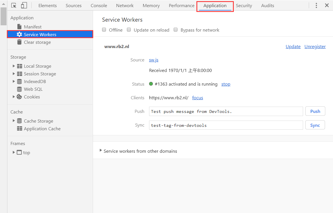Select the Application Cache label
This screenshot has width=333, height=213.
point(42,129)
